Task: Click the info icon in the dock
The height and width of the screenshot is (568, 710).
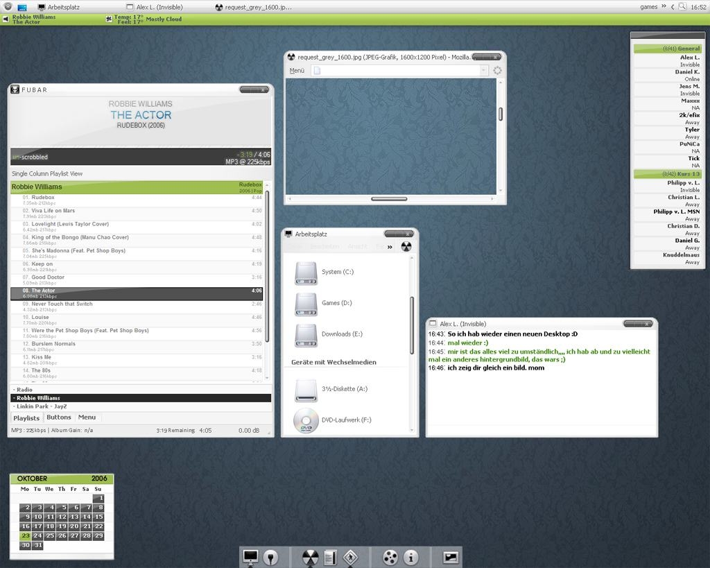Action: point(411,557)
